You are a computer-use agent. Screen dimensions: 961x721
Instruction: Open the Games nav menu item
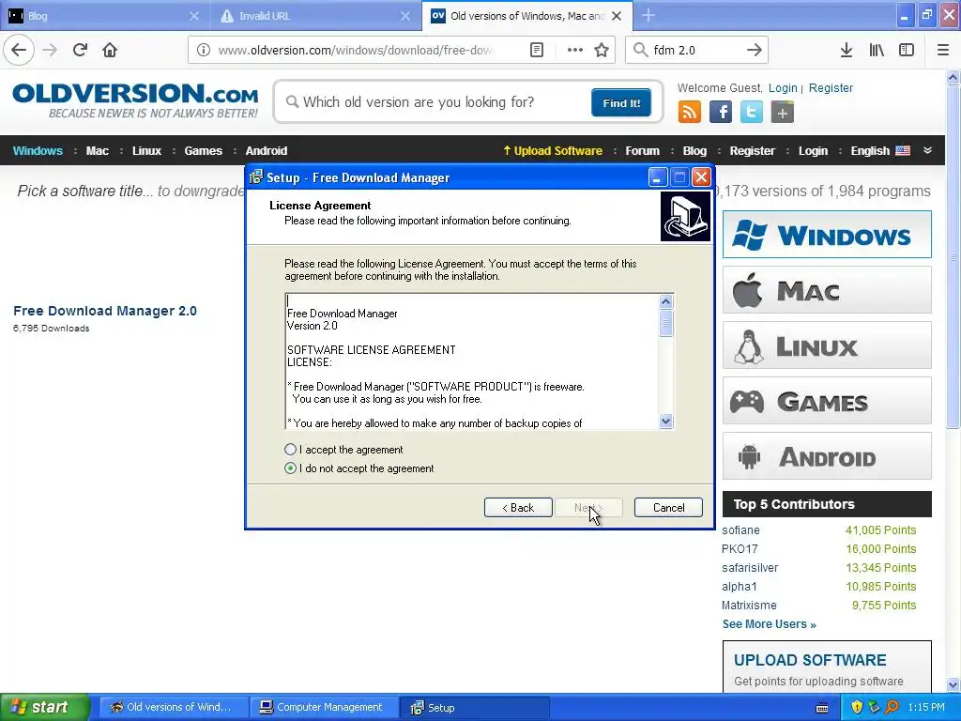click(x=203, y=150)
